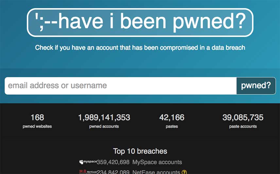Click the pwned? search button
Viewport: 280px width, 174px height.
pyautogui.click(x=256, y=86)
